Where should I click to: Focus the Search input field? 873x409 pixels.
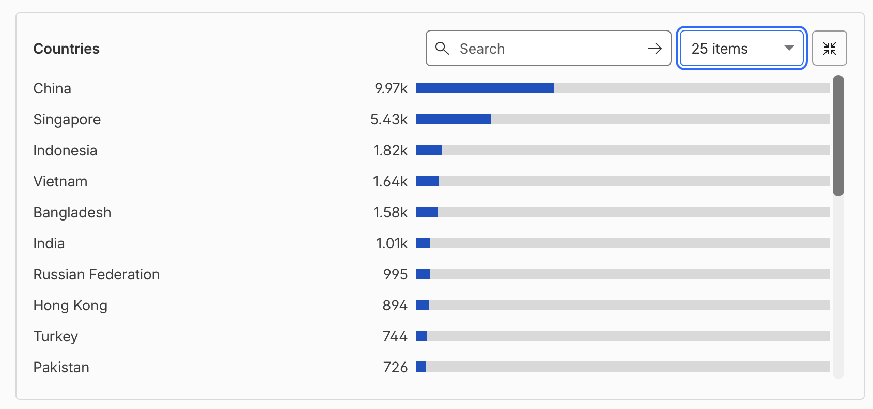point(548,49)
